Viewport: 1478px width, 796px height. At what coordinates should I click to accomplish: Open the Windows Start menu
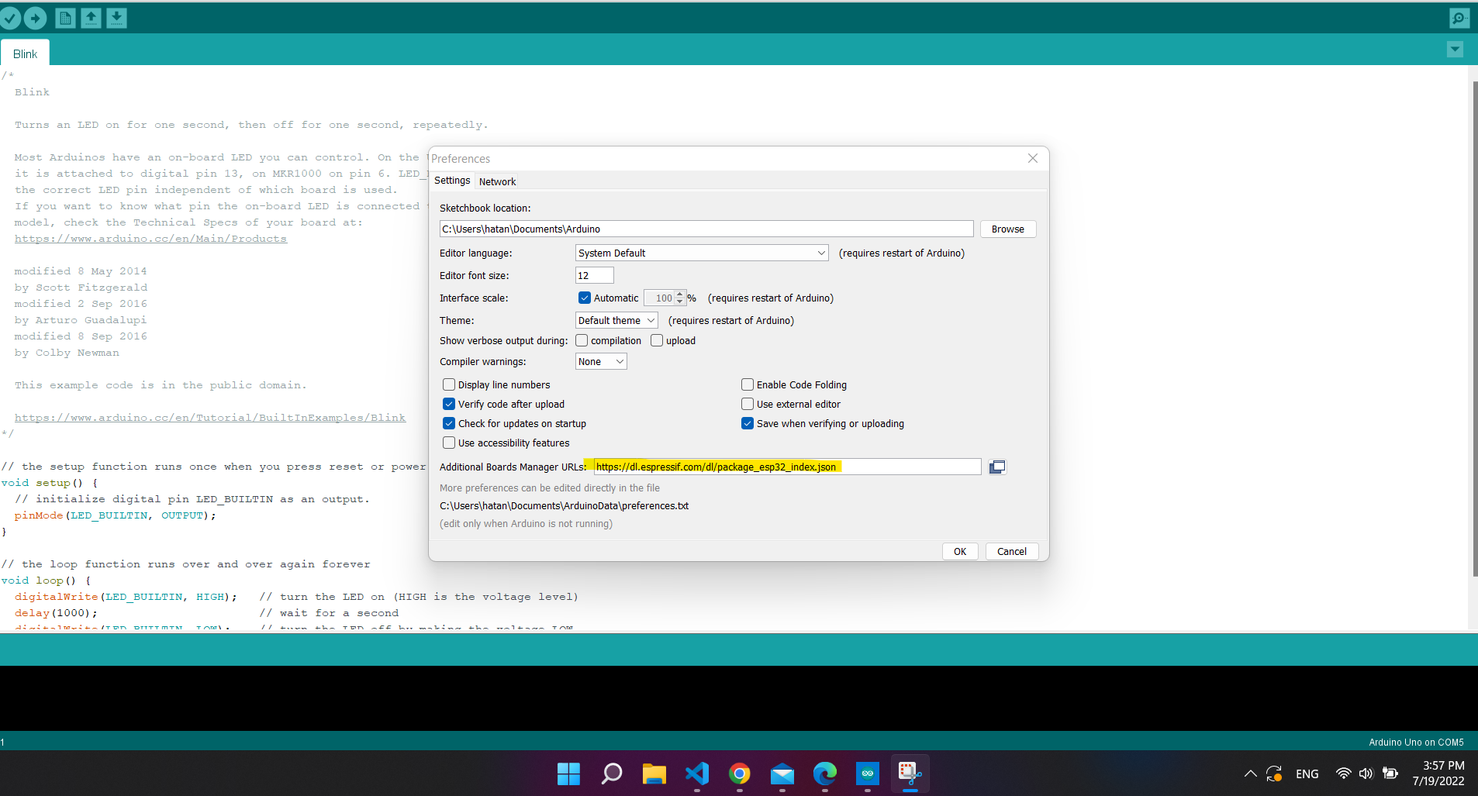[x=568, y=774]
